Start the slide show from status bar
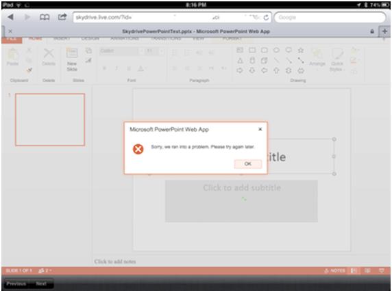 (381, 271)
